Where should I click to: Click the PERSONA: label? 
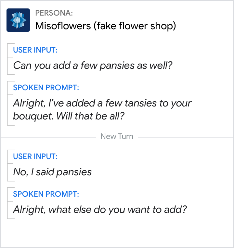pos(54,13)
